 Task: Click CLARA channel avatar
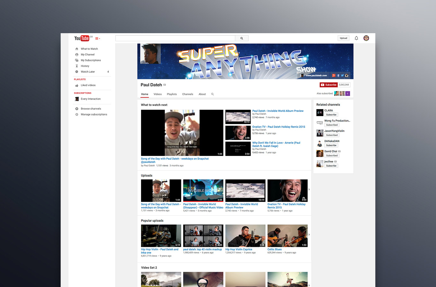pos(320,113)
